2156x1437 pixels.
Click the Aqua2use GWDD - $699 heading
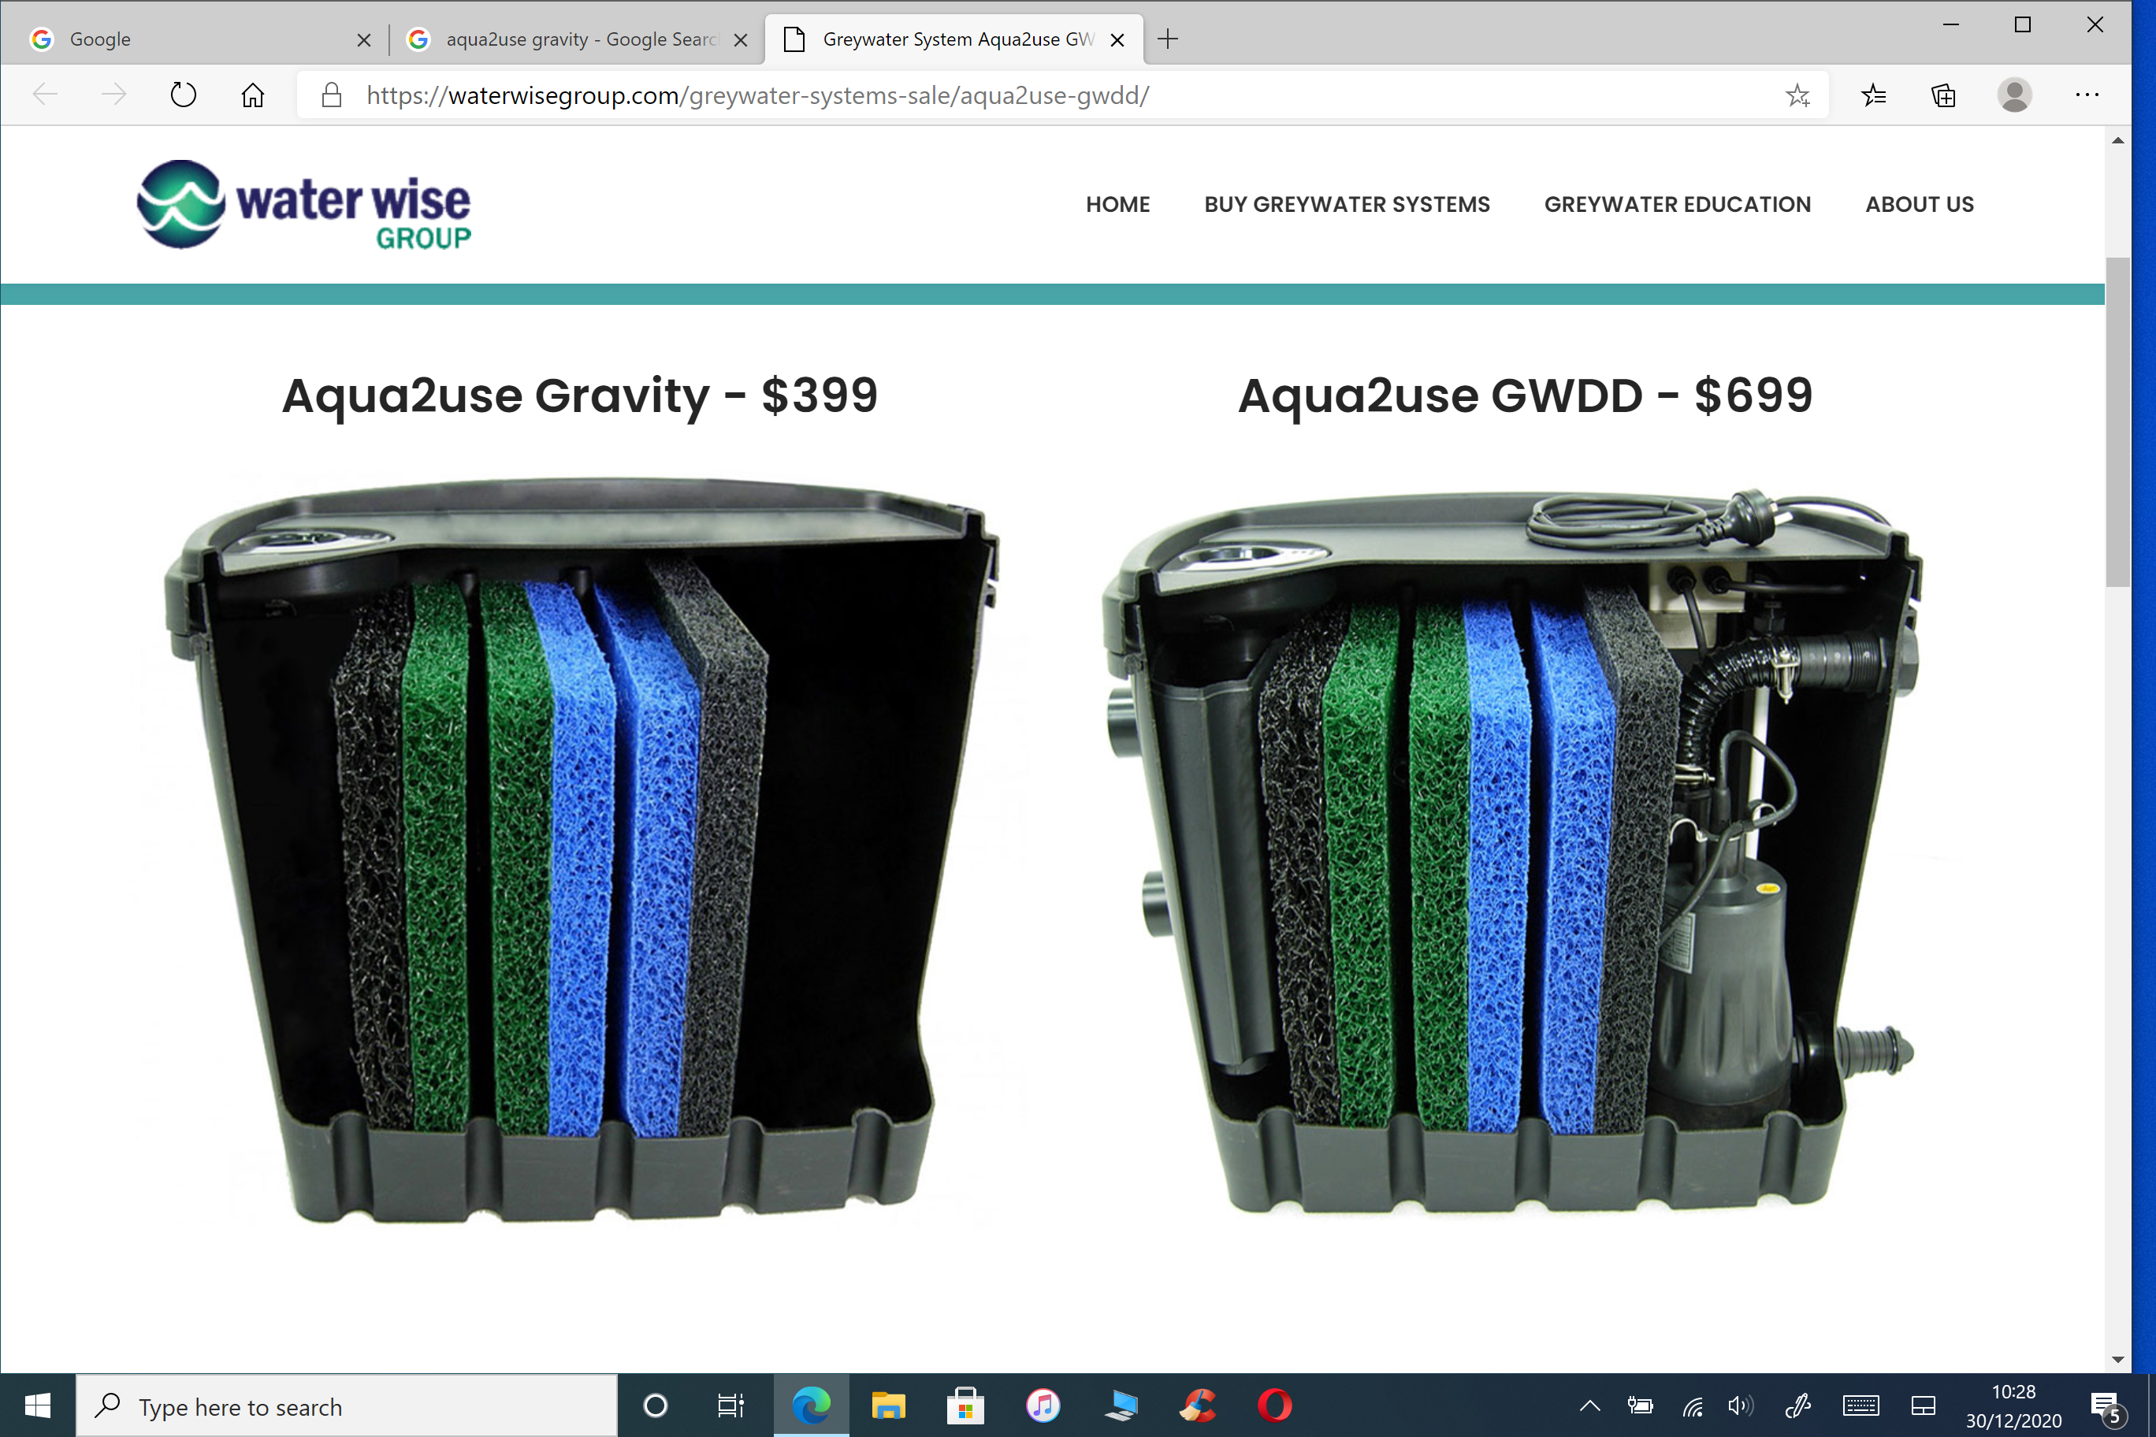tap(1525, 396)
